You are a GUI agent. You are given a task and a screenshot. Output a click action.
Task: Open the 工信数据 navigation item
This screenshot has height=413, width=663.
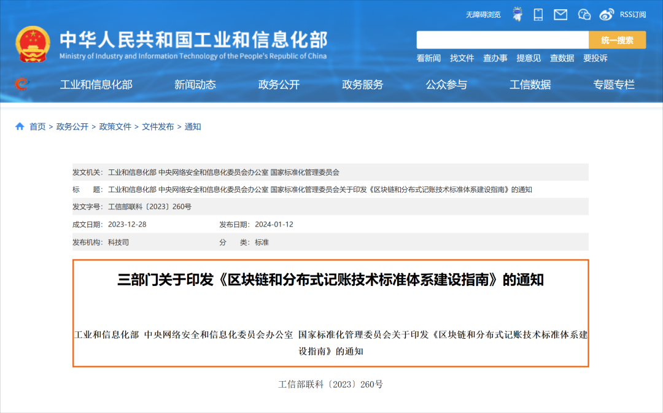coord(530,85)
